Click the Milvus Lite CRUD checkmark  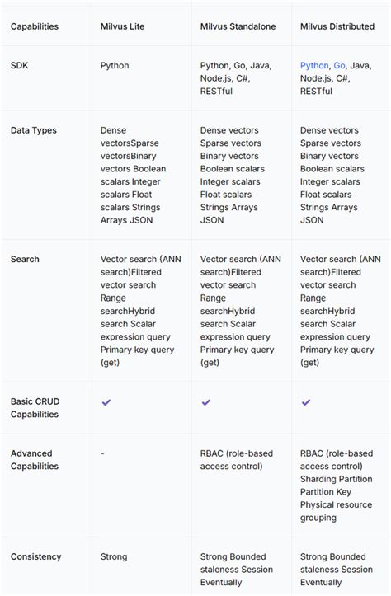coord(106,402)
